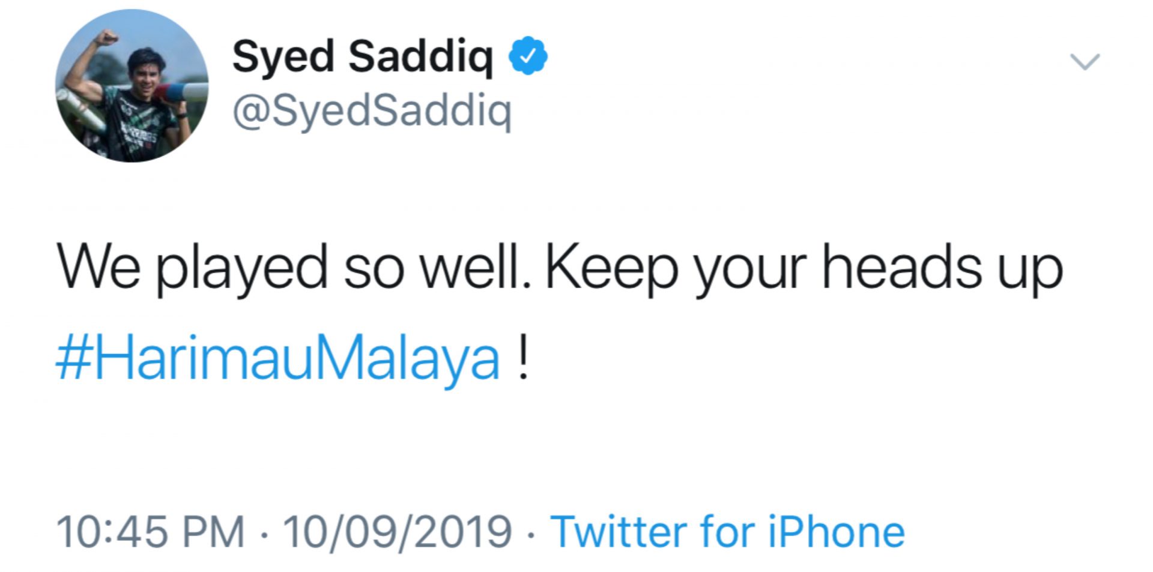Screen dimensions: 1153x572
Task: Open the circular profile photo
Action: click(132, 86)
